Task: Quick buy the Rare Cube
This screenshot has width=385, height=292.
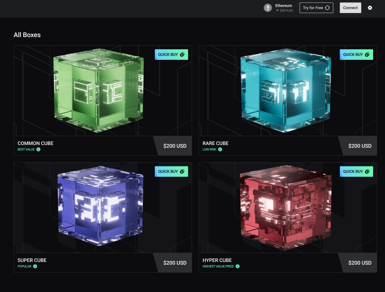Action: pos(356,55)
